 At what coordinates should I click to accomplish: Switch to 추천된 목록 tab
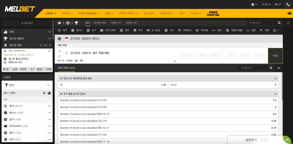100,23
